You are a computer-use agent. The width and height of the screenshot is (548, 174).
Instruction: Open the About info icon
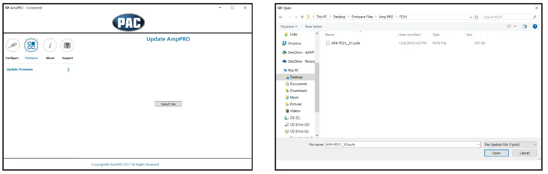coord(50,45)
